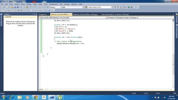This screenshot has width=178, height=100.
Task: Open the Edit menu
Action: click(6, 4)
